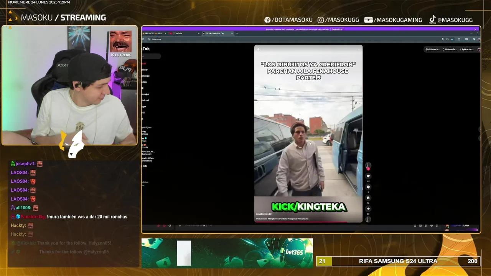Open the renataclips40 username on the video

pyautogui.click(x=264, y=214)
